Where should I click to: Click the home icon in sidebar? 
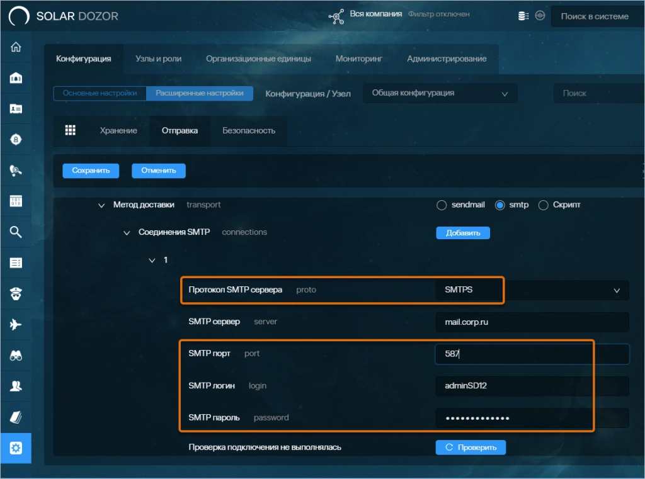click(16, 48)
